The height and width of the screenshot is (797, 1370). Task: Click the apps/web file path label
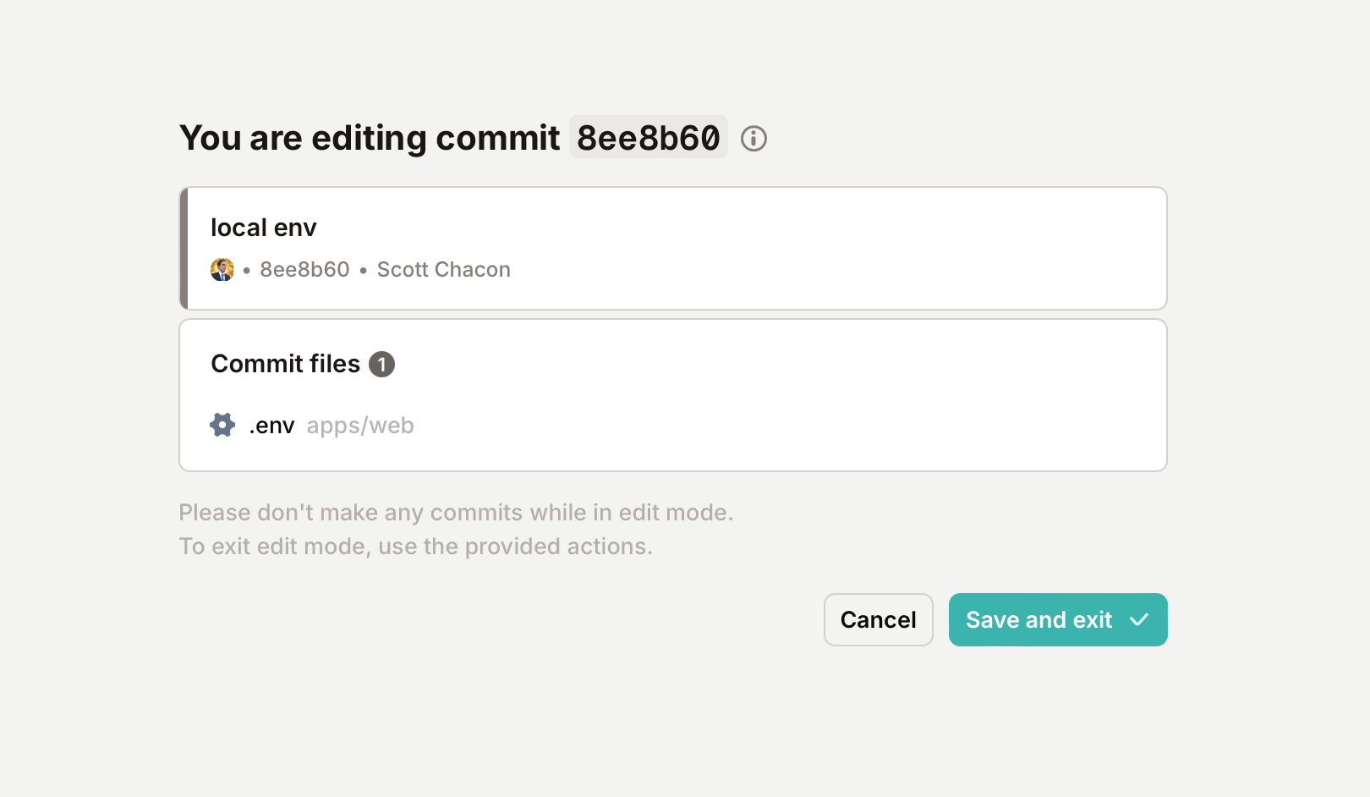pos(360,426)
